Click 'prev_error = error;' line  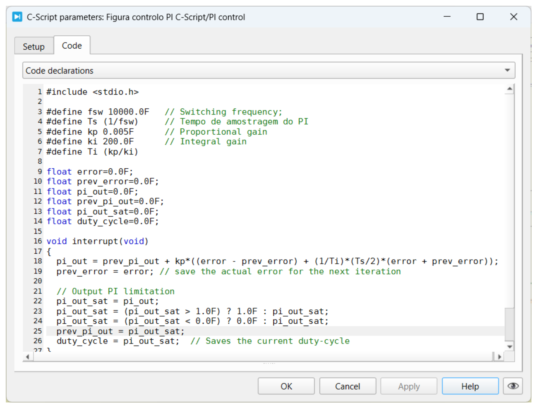coord(105,271)
